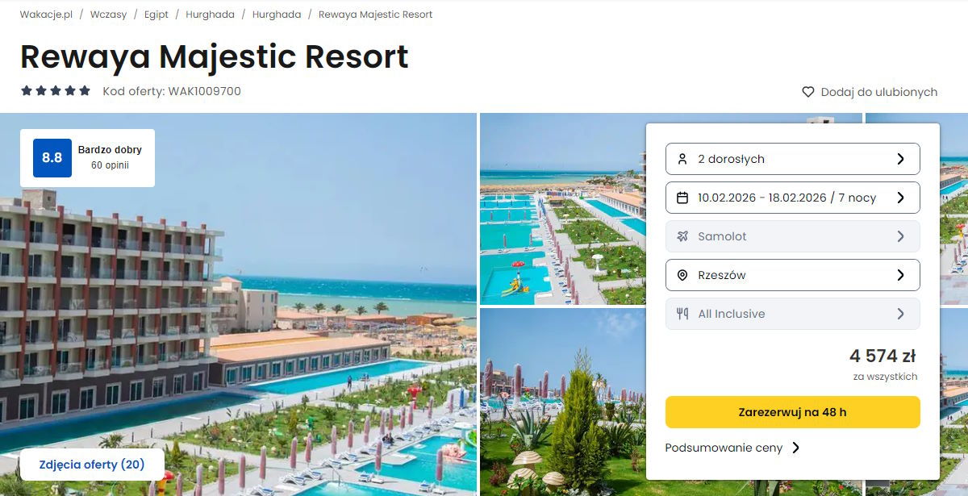Expand the 2 dorosłych travelers selector
968x496 pixels.
pyautogui.click(x=792, y=159)
